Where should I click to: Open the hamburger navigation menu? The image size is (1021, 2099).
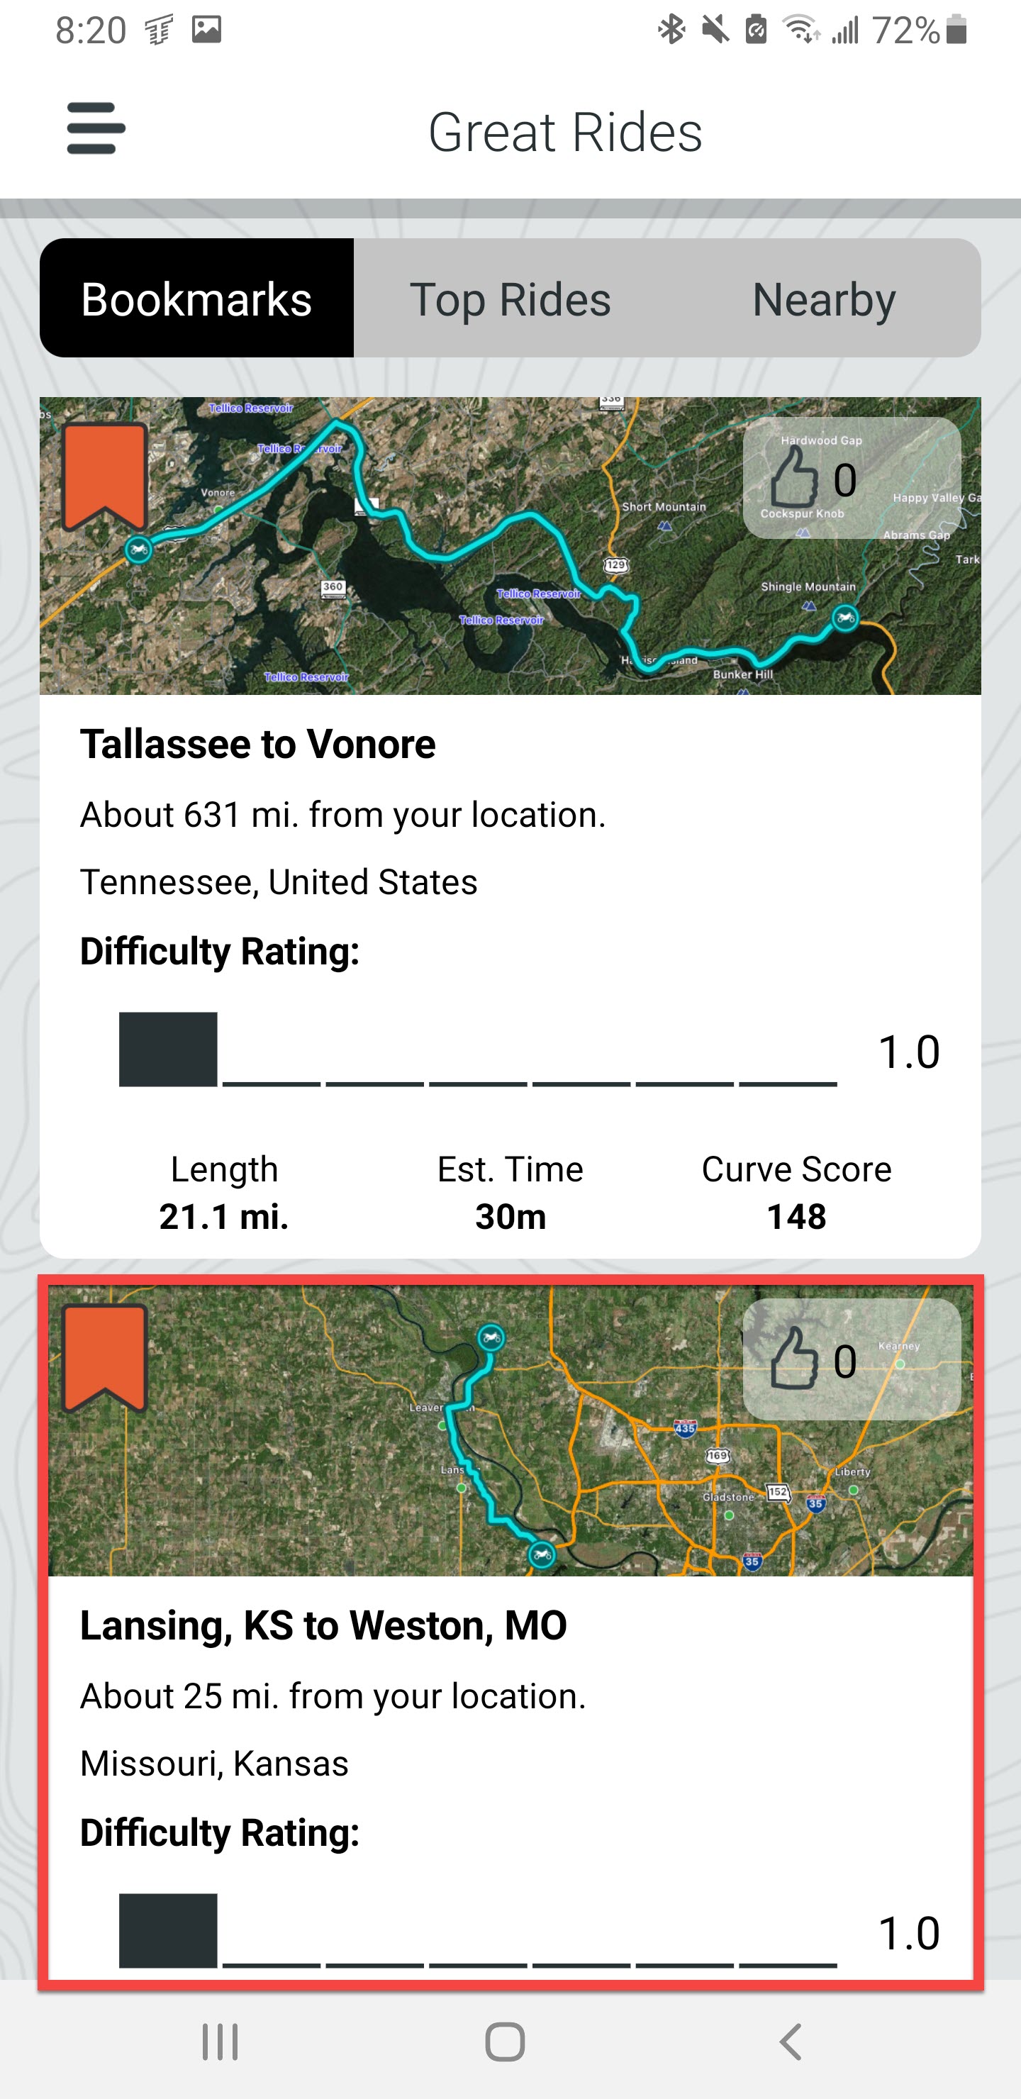95,129
